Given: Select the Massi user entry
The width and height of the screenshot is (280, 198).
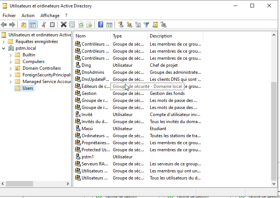Looking at the screenshot, I should pyautogui.click(x=87, y=129).
